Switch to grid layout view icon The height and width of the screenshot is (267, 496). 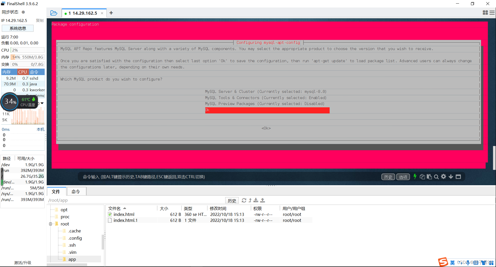(485, 13)
